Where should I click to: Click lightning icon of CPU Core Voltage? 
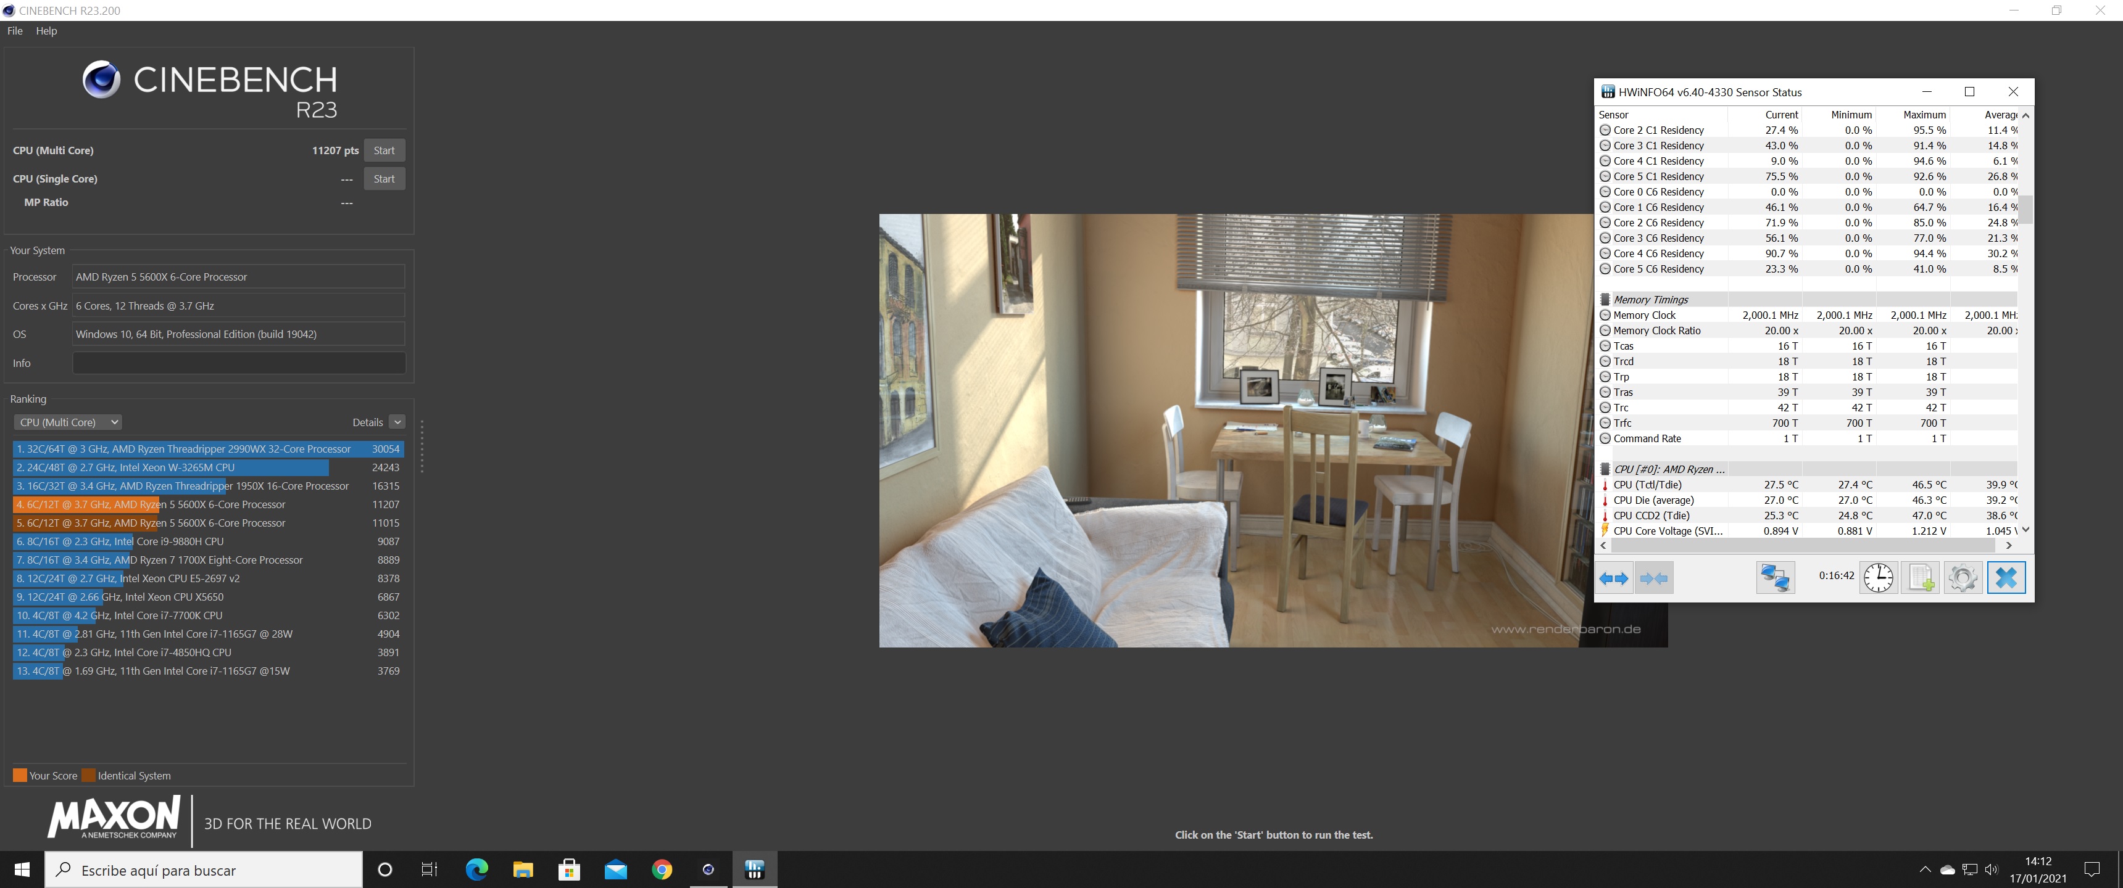coord(1605,530)
